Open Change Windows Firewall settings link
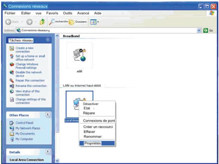The height and width of the screenshot is (164, 219). click(27, 66)
